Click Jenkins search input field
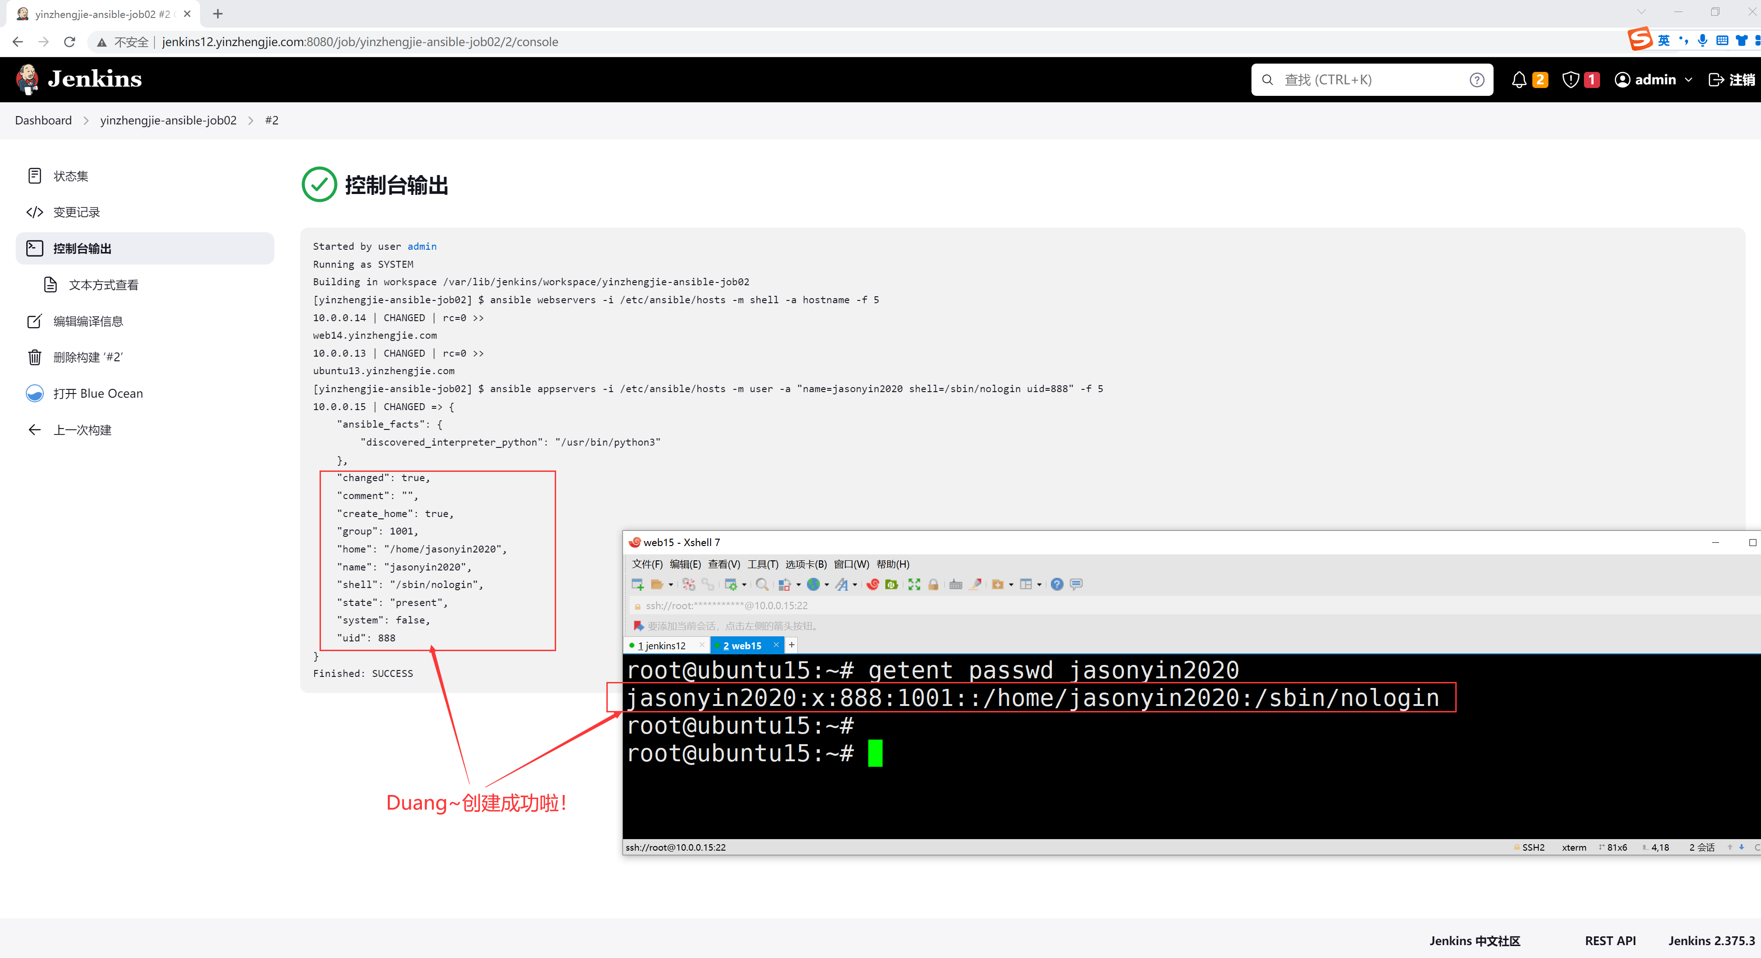Viewport: 1761px width, 958px height. coord(1370,80)
